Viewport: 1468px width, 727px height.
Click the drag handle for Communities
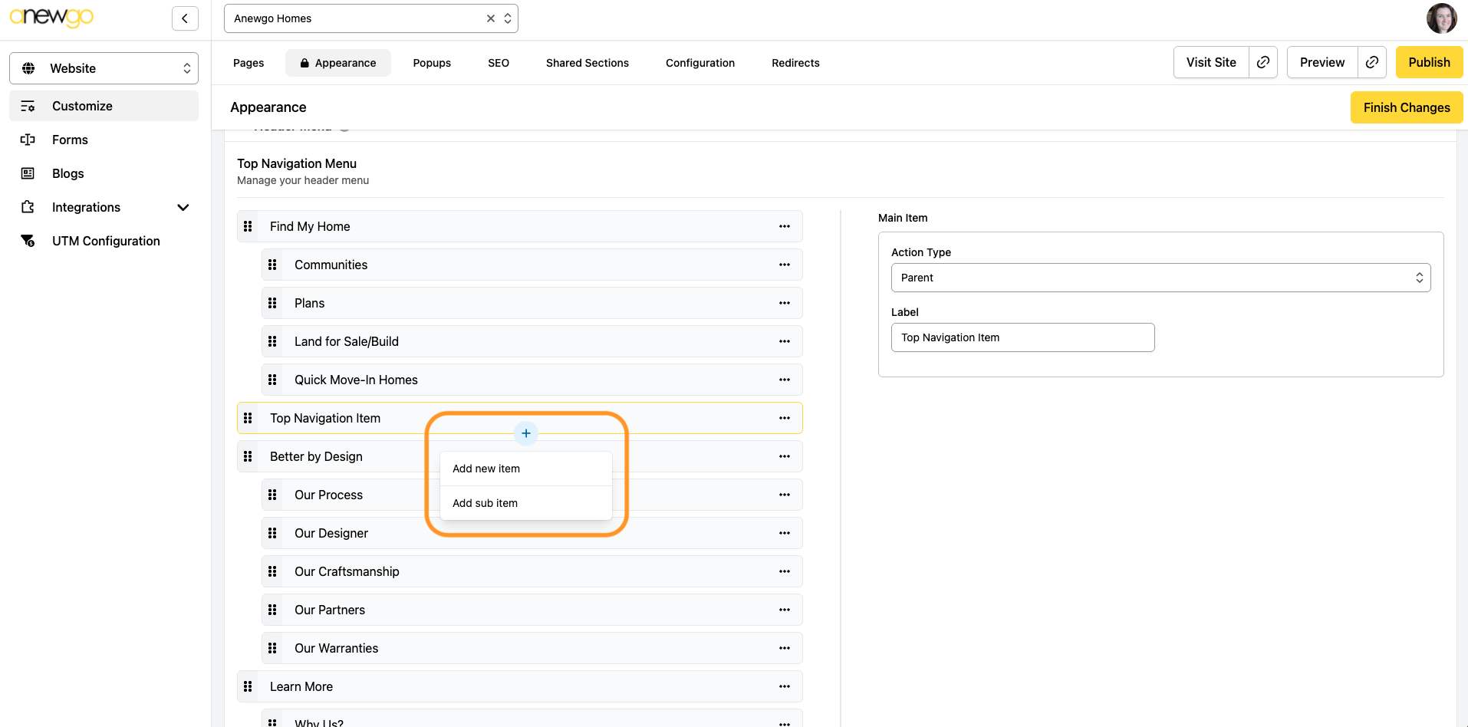coord(272,265)
